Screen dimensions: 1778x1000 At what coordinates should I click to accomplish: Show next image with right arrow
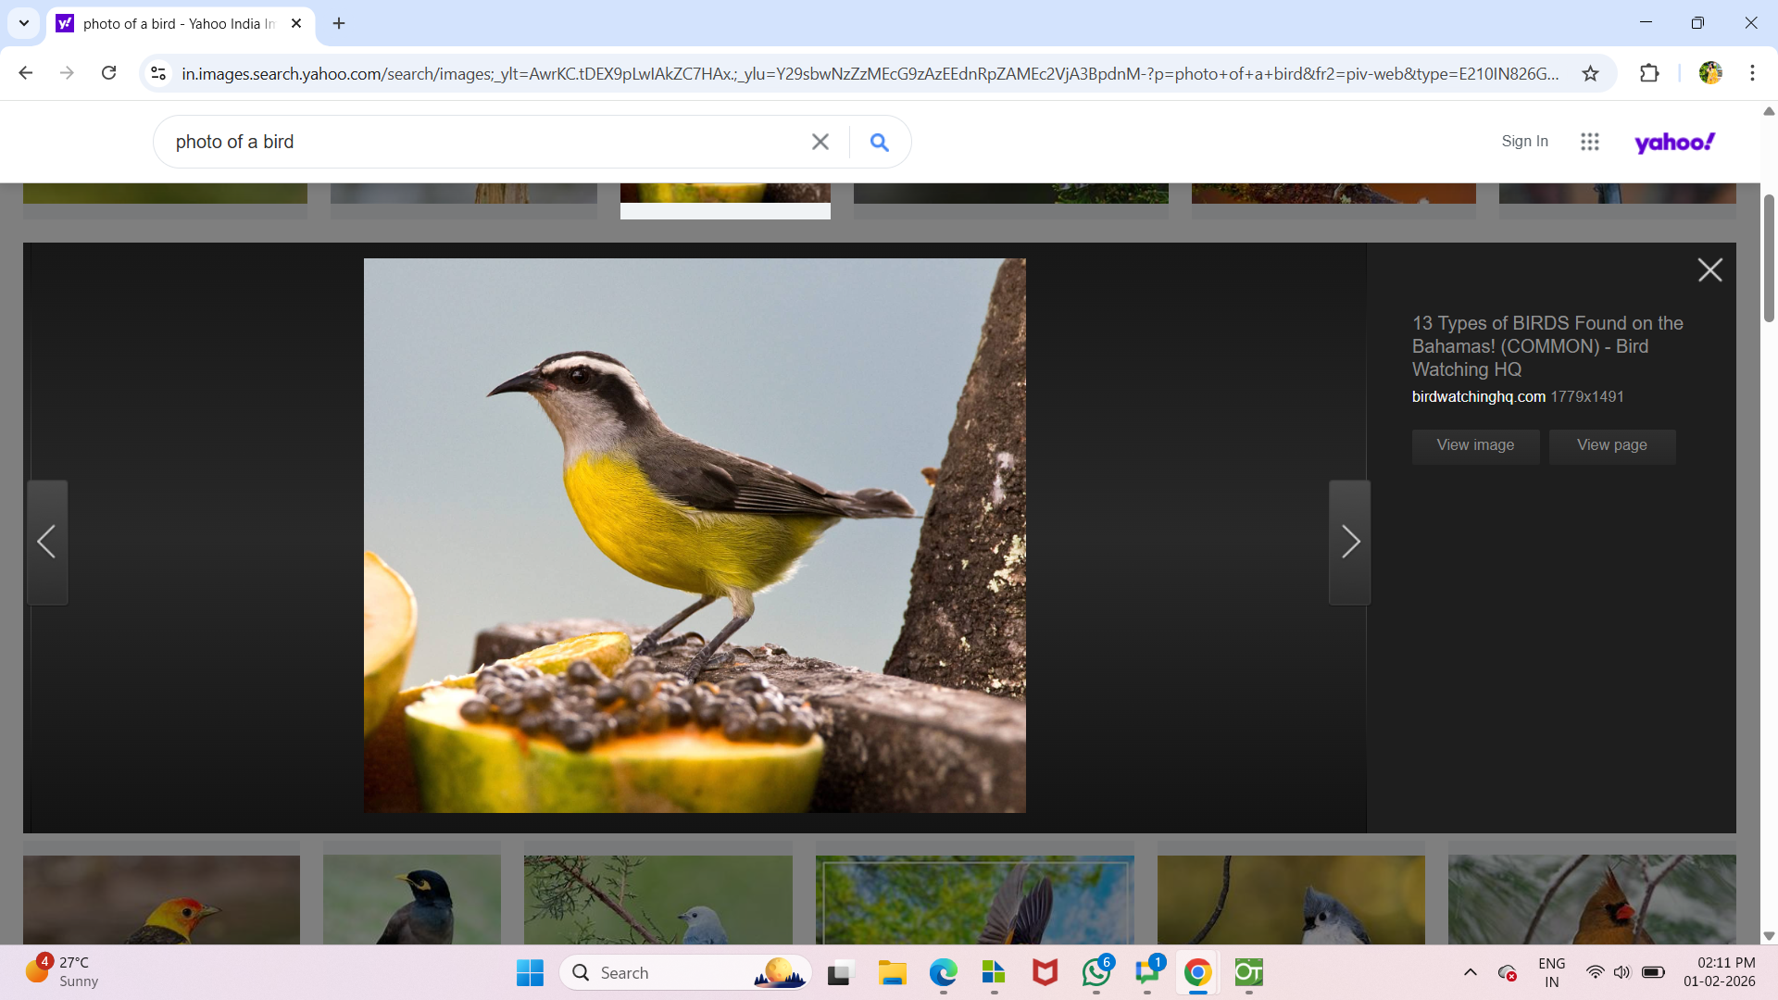point(1349,542)
